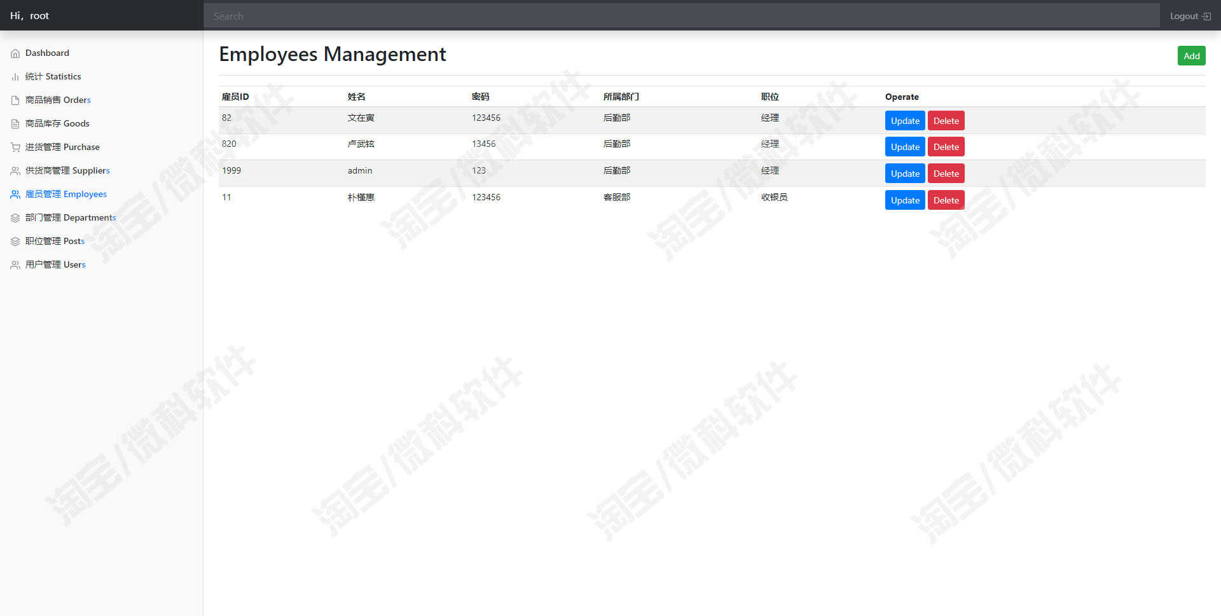Click the name 文在寅
Image resolution: width=1221 pixels, height=616 pixels.
[x=361, y=118]
